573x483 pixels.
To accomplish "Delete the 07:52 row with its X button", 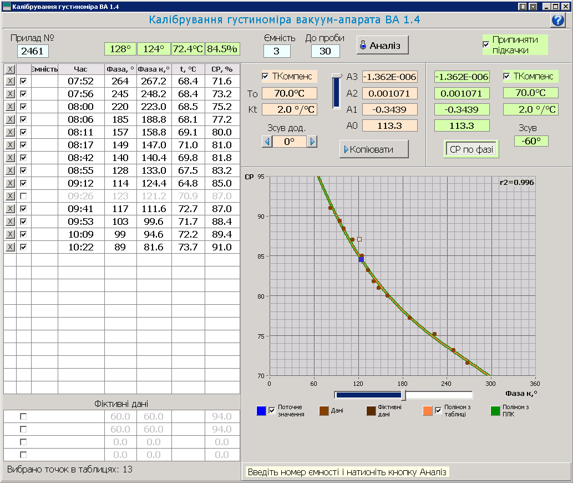I will click(x=10, y=81).
